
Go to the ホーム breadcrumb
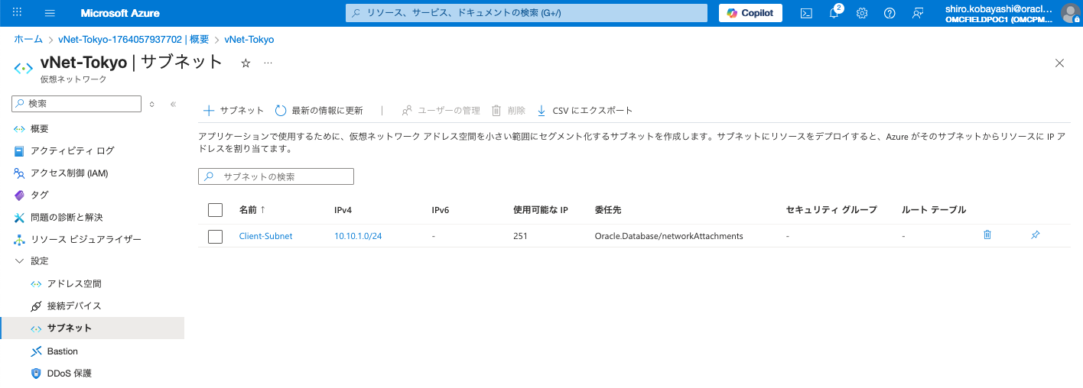28,39
